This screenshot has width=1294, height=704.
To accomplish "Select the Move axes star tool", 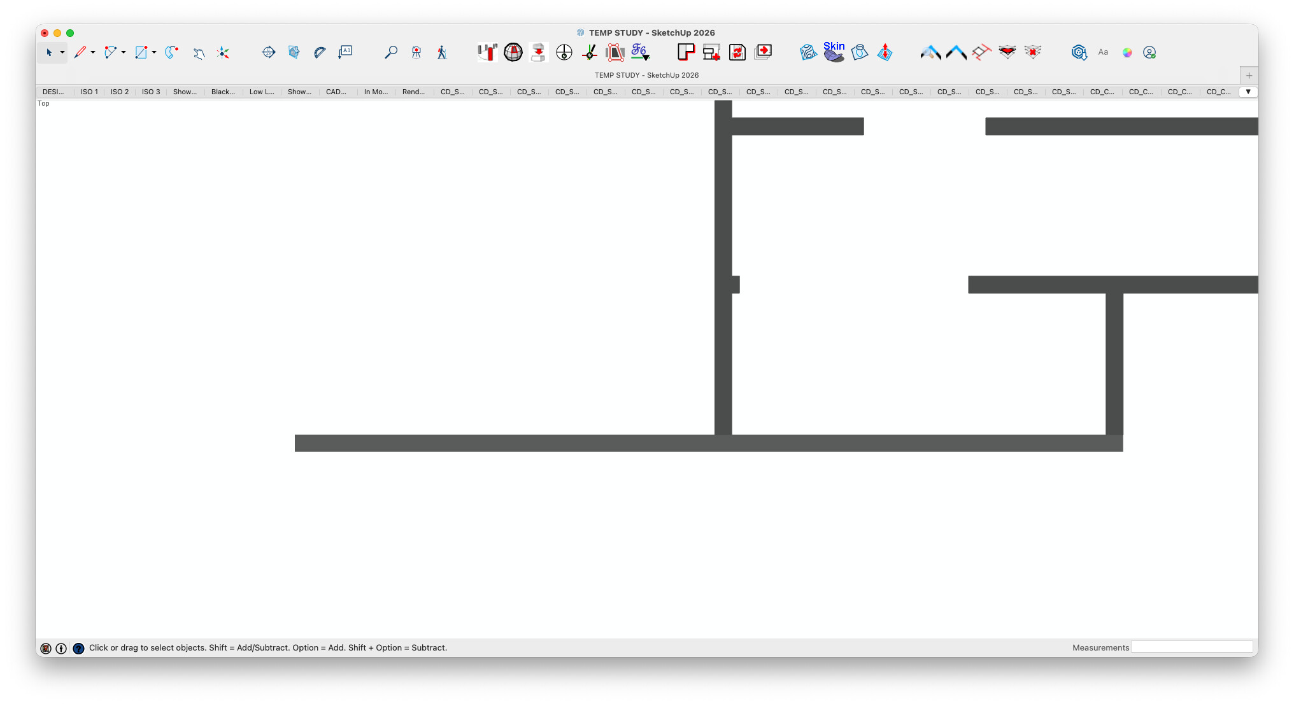I will point(223,53).
